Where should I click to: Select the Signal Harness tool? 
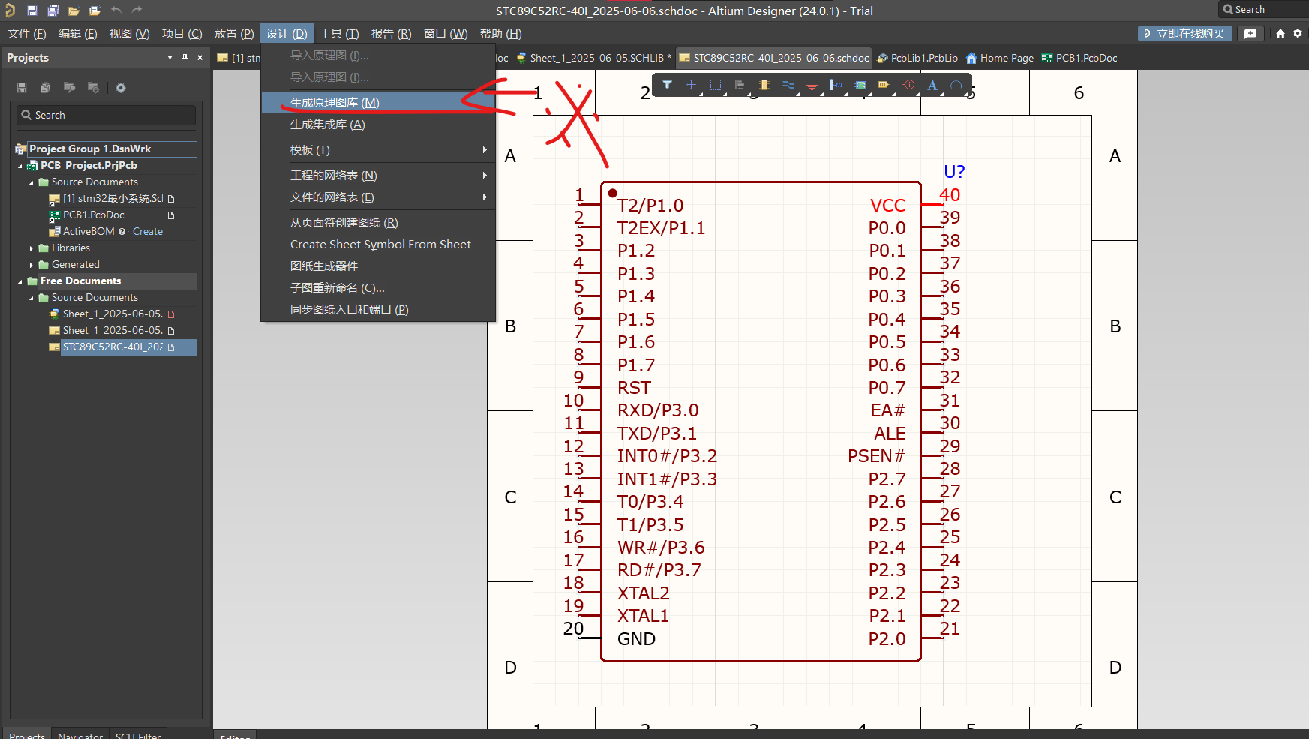(x=836, y=85)
